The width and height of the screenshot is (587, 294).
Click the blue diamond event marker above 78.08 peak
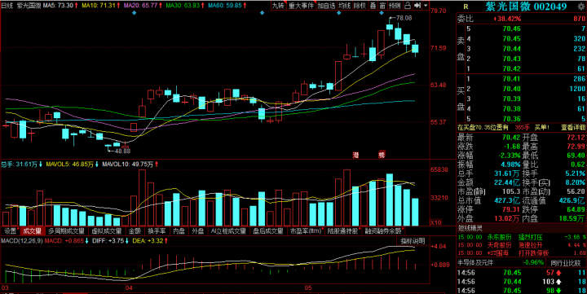pyautogui.click(x=381, y=13)
